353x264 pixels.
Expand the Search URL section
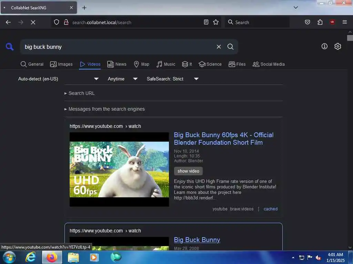(80, 93)
